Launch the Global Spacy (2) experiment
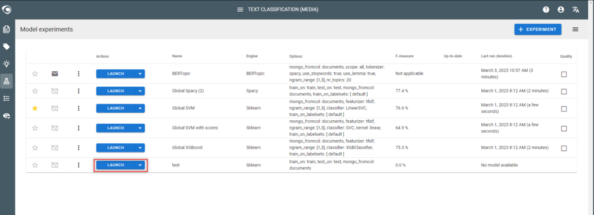 (x=115, y=91)
